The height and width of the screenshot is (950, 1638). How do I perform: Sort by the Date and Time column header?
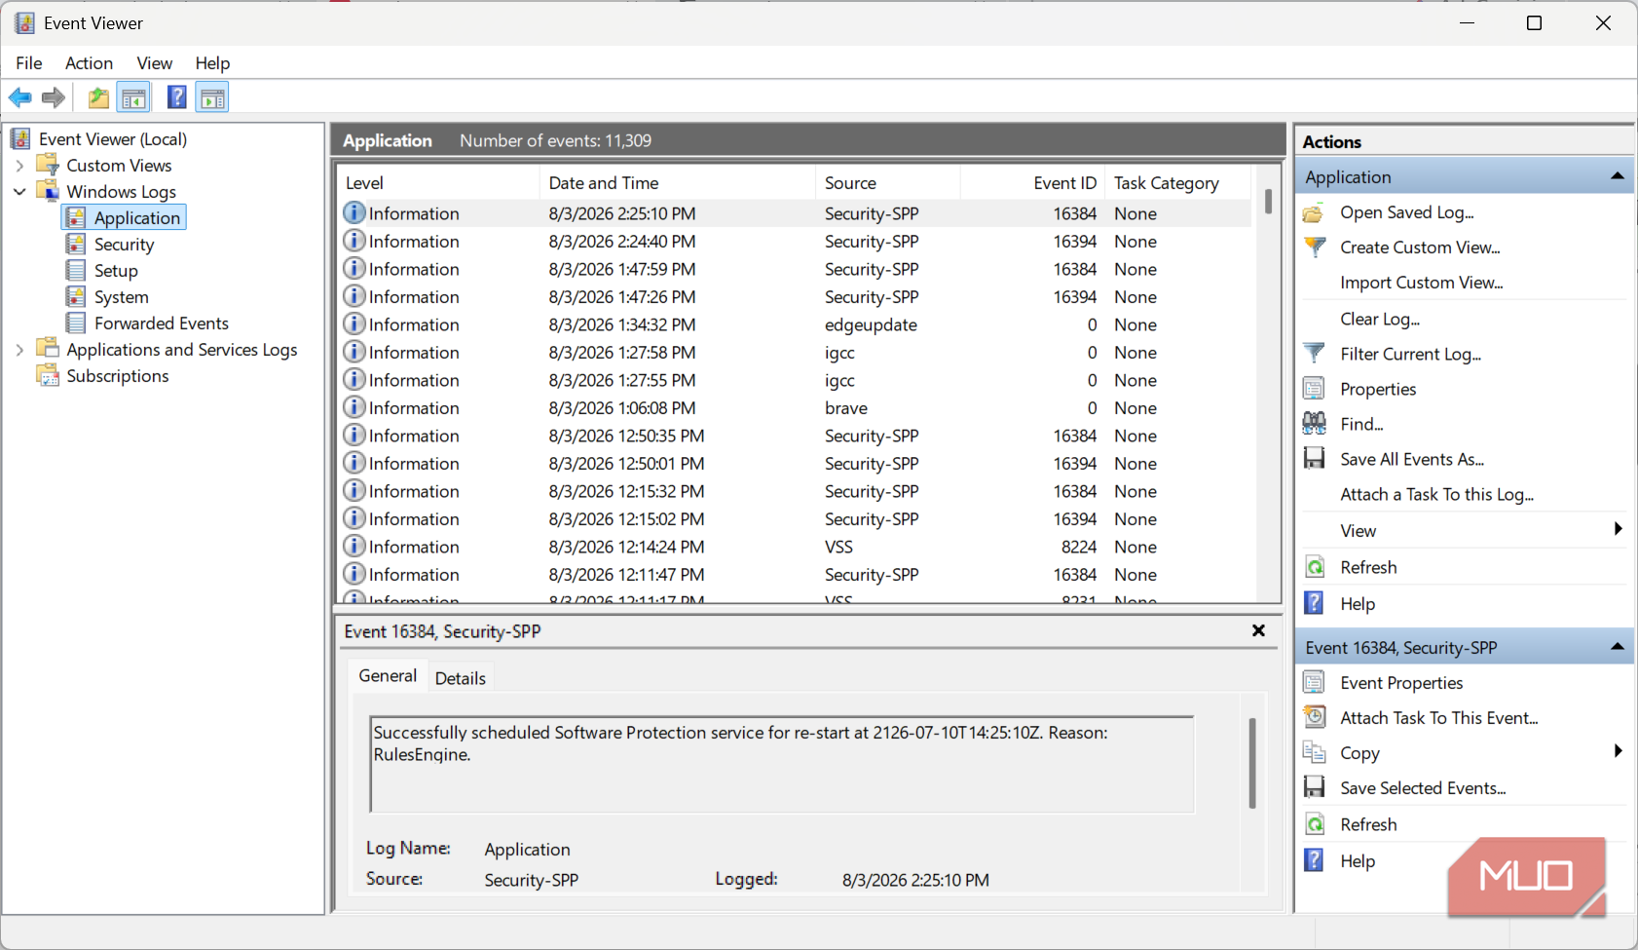click(x=678, y=183)
